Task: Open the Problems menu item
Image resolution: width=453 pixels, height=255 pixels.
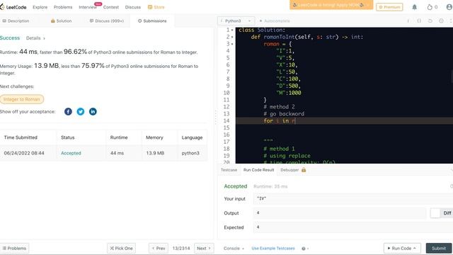Action: (63, 7)
